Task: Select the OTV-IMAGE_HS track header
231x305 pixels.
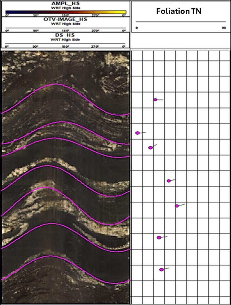Action: [65, 25]
